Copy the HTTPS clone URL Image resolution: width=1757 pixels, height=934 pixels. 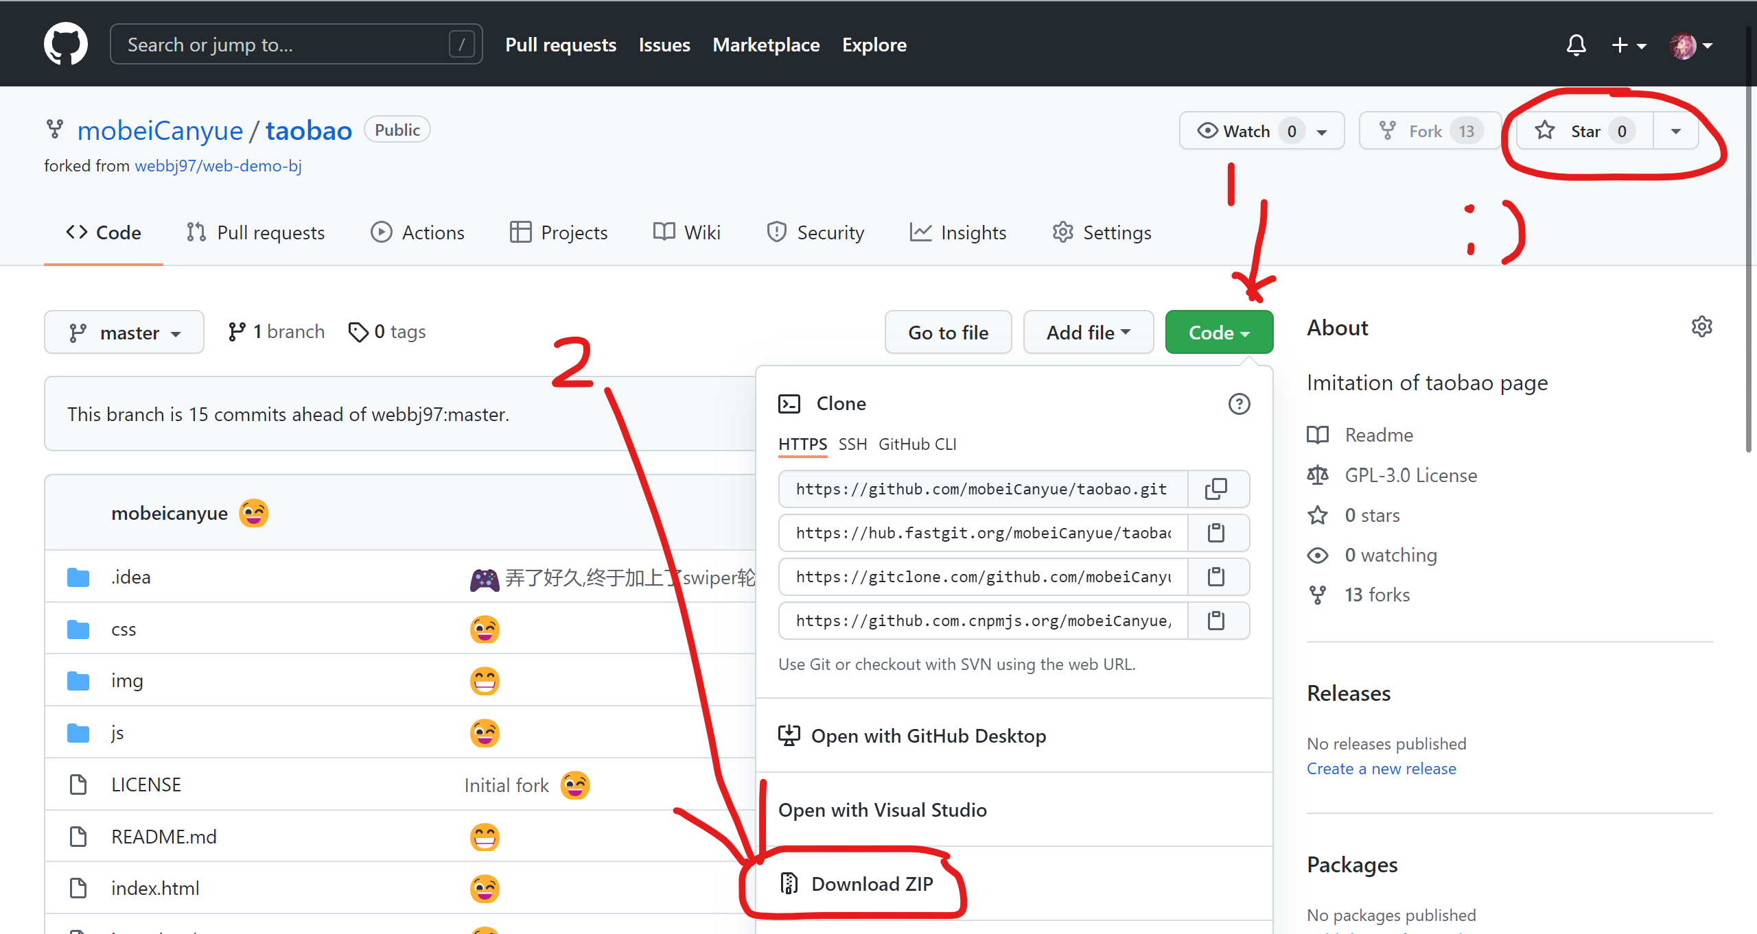(x=1217, y=489)
